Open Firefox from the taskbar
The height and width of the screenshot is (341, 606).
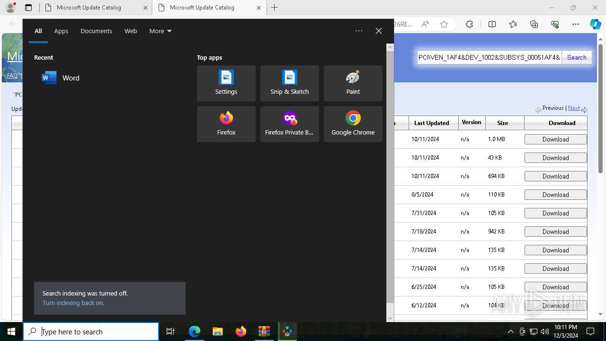241,332
